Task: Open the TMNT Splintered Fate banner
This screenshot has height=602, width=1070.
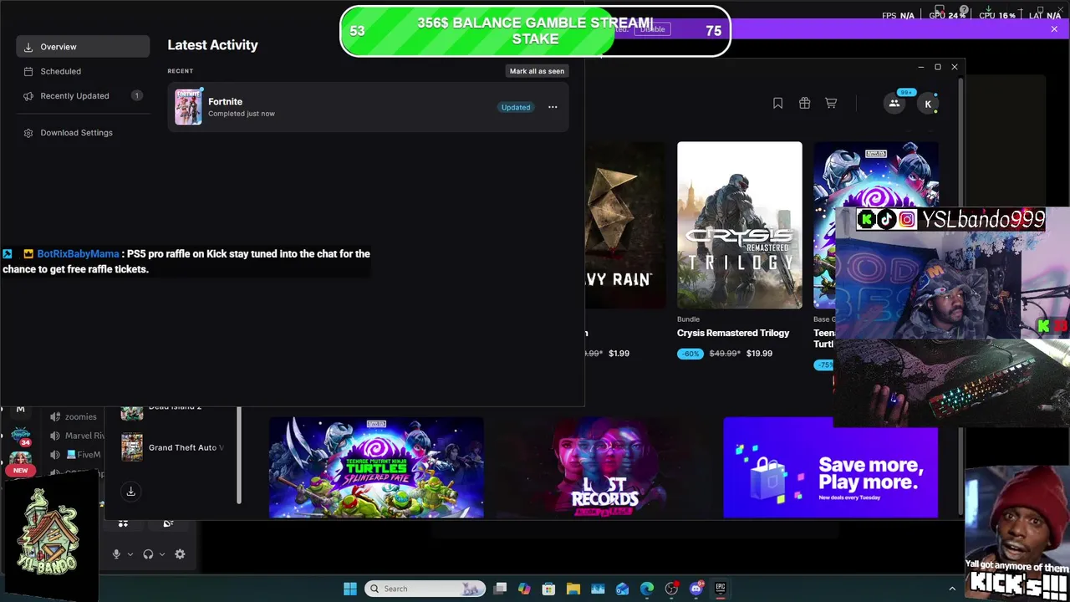Action: tap(376, 467)
